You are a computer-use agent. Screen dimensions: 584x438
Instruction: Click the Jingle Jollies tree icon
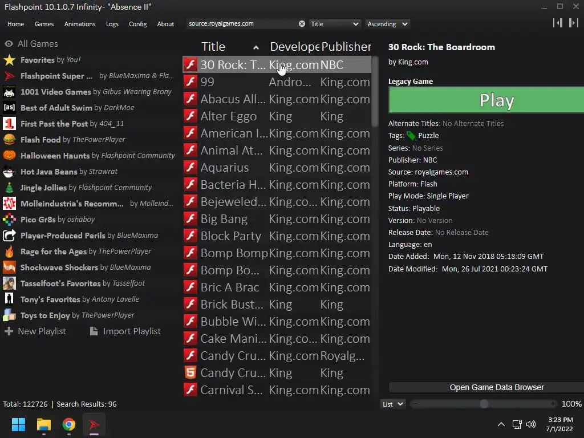[x=9, y=187]
